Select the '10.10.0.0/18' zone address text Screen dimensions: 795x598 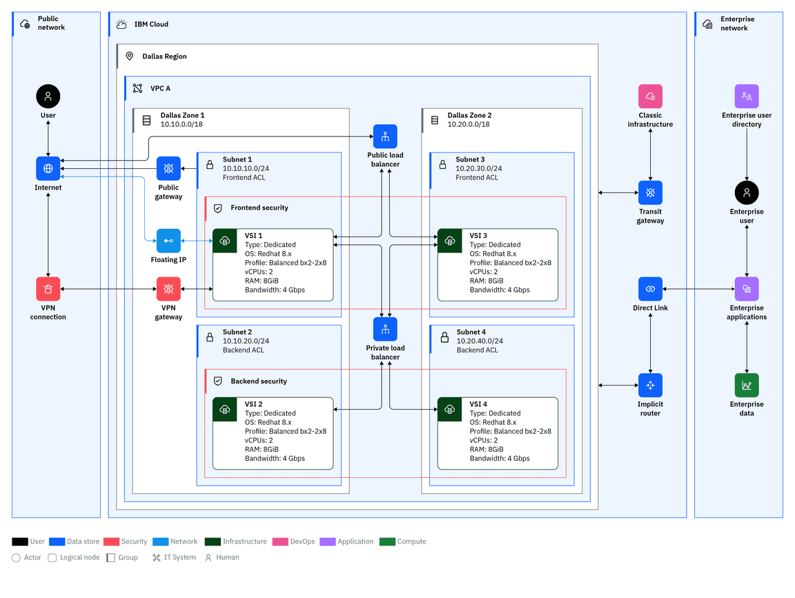(x=181, y=125)
